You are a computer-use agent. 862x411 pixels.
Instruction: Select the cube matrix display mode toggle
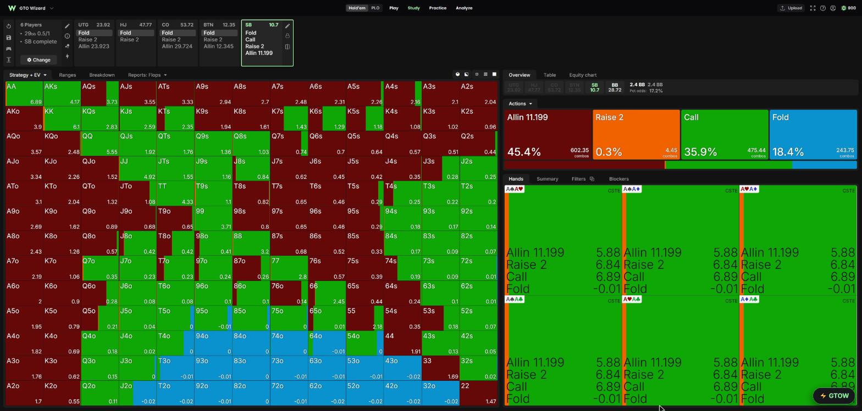tap(457, 75)
